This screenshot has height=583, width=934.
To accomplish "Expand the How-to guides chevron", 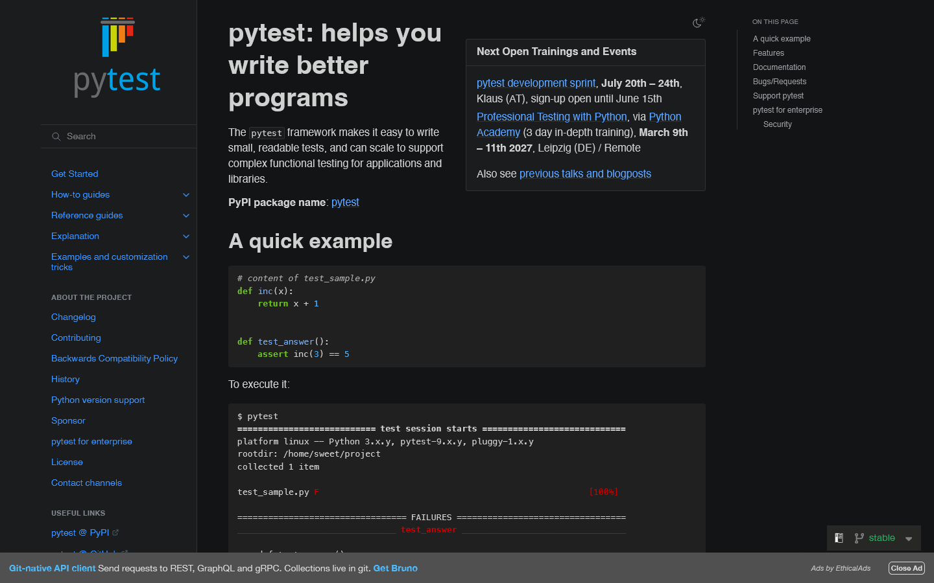I will tap(186, 195).
